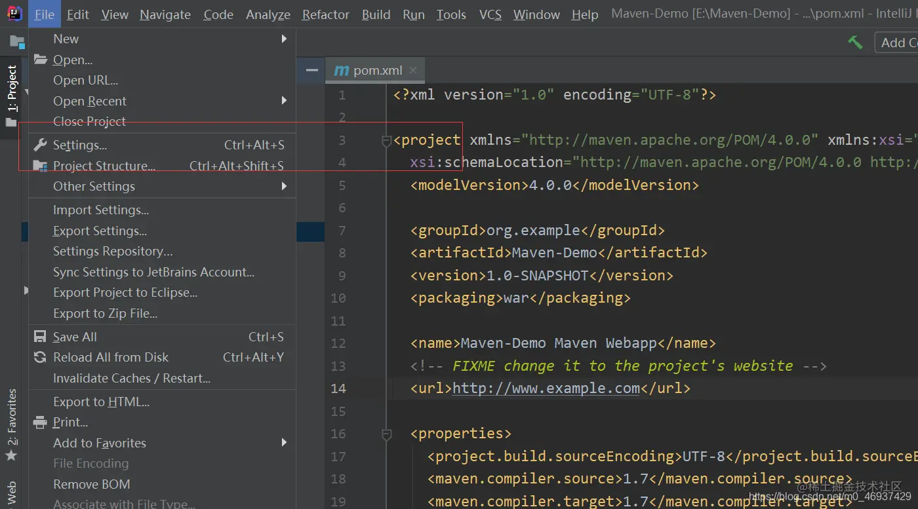Expand the Other Settings submenu arrow
The image size is (918, 509).
pos(284,186)
